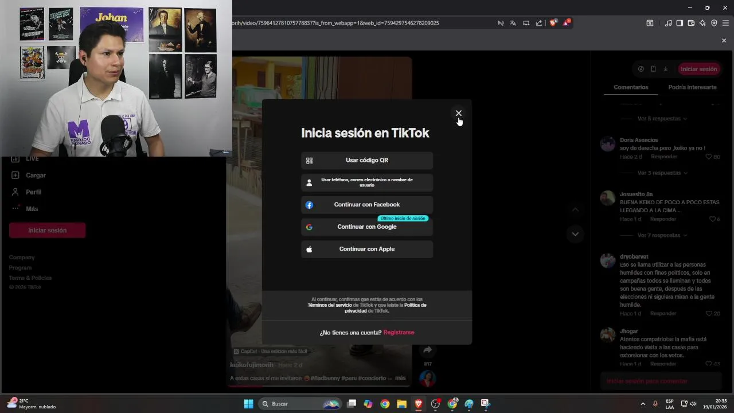Open Cargar in the TikTok sidebar
734x413 pixels.
click(29, 176)
